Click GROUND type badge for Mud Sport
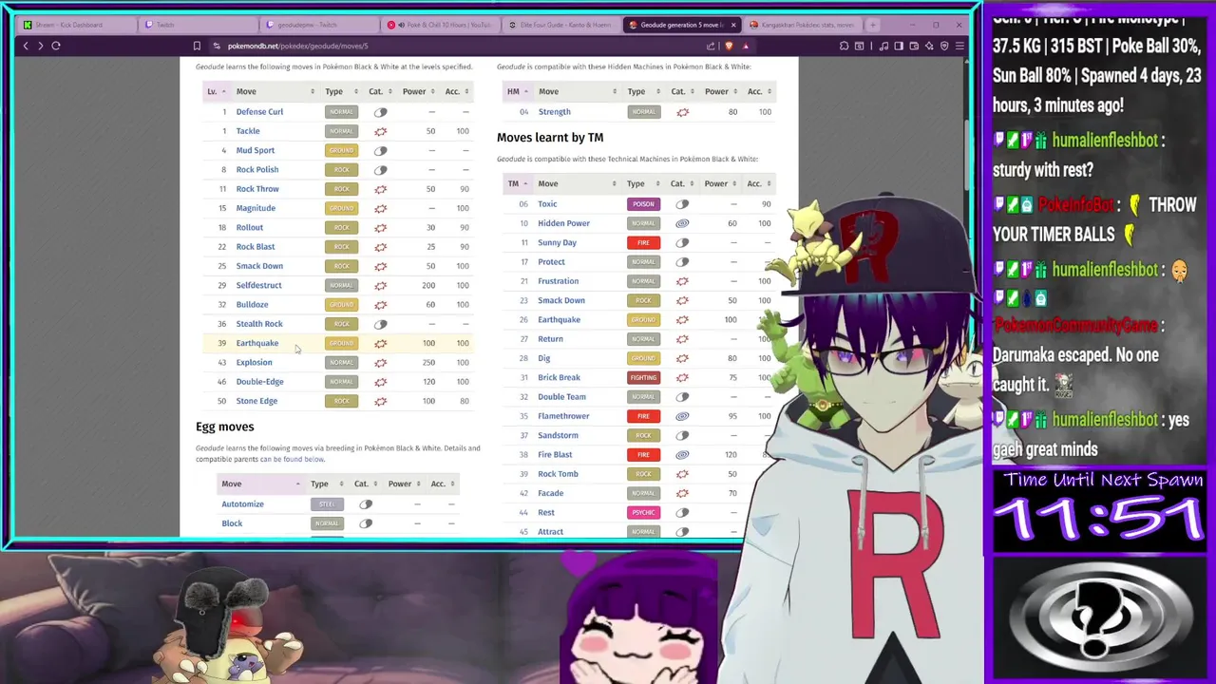This screenshot has height=684, width=1216. click(341, 150)
